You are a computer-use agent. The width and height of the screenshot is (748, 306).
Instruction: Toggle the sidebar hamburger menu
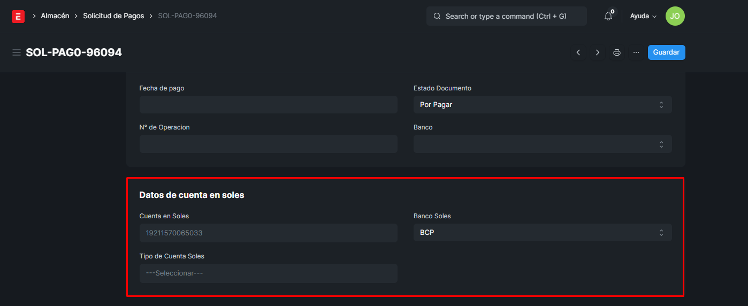point(17,52)
